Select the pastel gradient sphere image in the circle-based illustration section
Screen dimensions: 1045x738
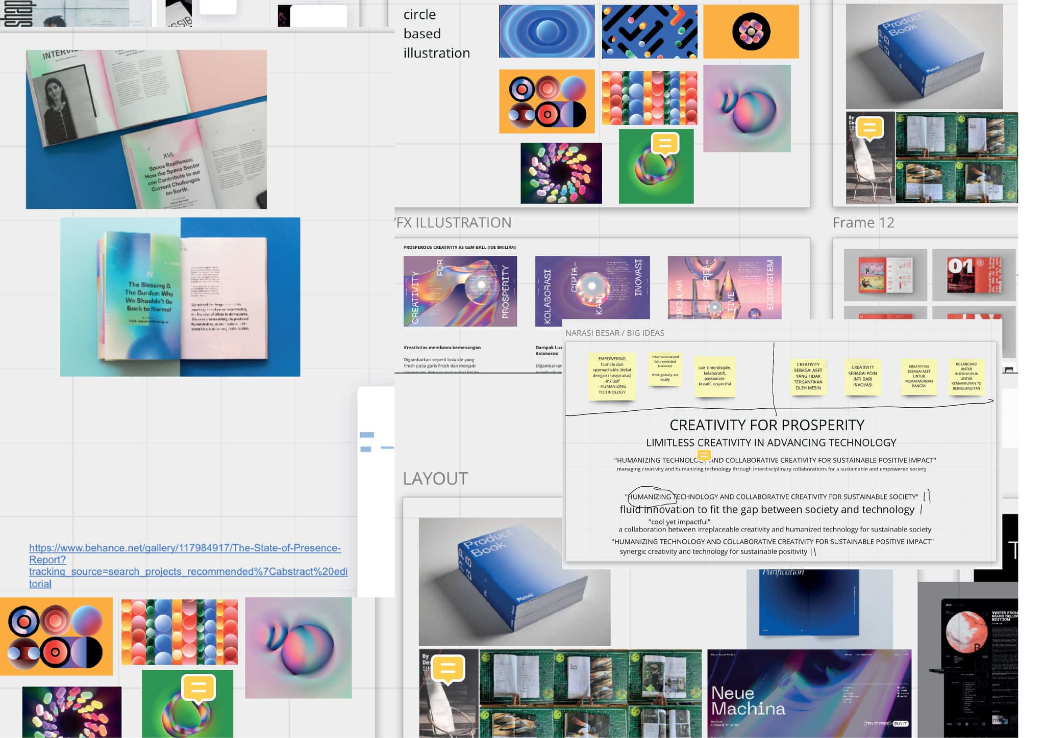(747, 109)
